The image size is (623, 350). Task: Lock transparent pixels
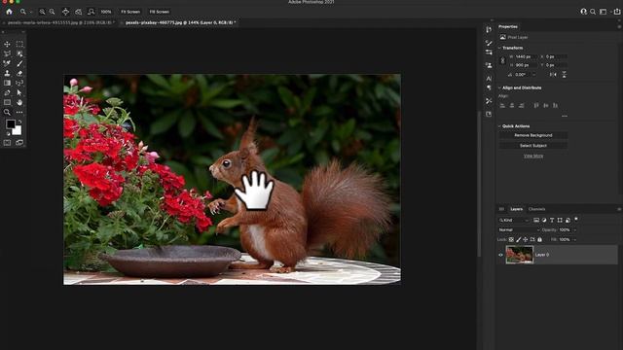[x=511, y=240]
